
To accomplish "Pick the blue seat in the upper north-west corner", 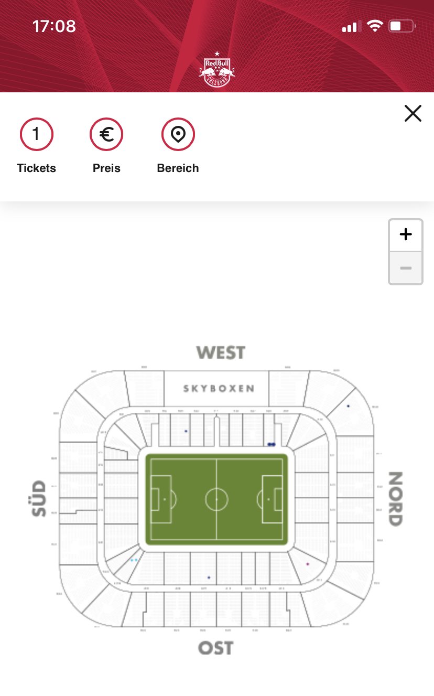I will (x=348, y=406).
